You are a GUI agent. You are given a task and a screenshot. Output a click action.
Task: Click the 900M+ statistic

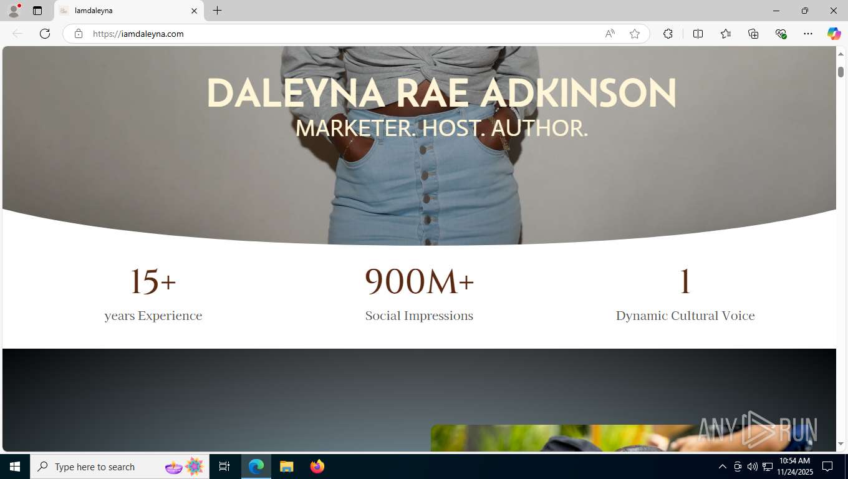pos(420,281)
